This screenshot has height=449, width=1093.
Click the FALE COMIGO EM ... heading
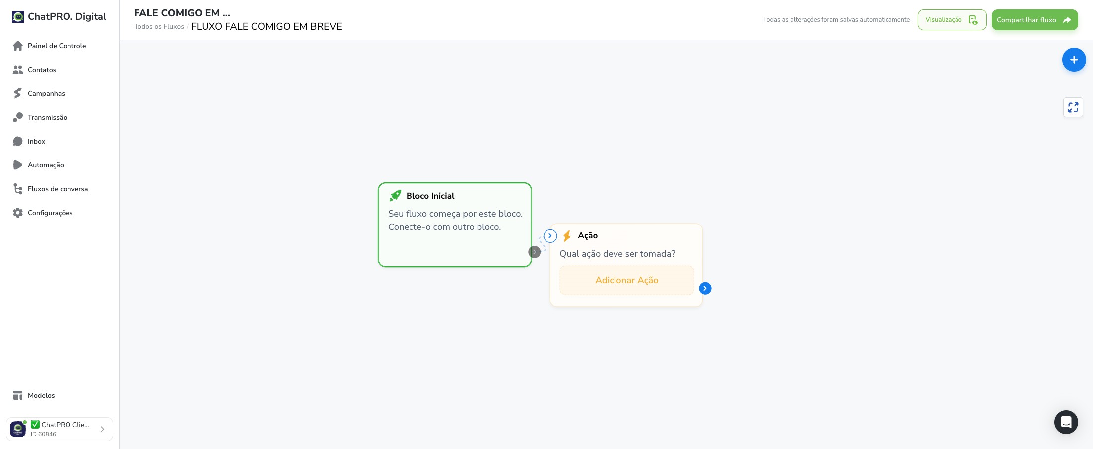point(182,13)
